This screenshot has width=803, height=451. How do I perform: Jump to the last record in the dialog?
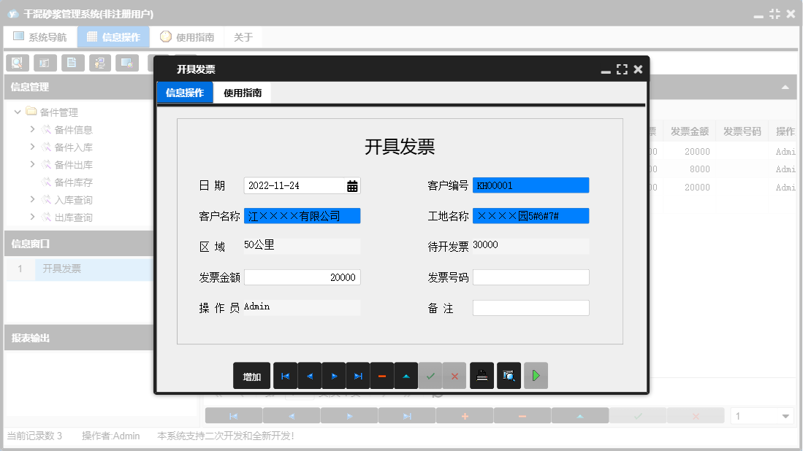coord(358,375)
